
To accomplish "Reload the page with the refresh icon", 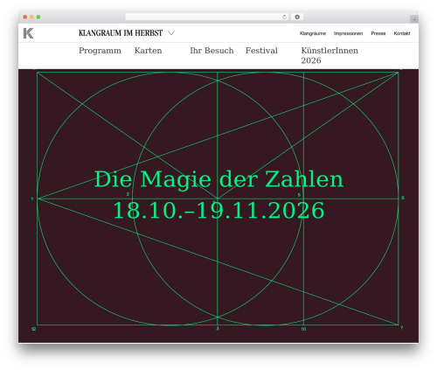I will click(284, 17).
